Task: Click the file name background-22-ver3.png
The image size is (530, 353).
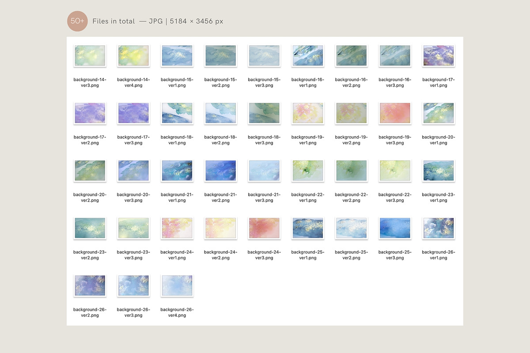Action: tap(395, 197)
